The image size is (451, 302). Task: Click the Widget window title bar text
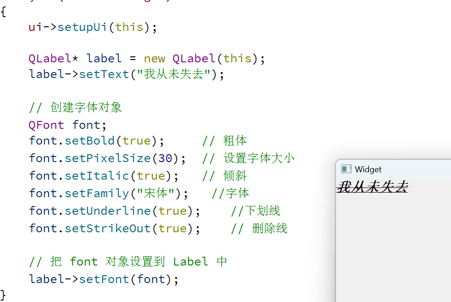(x=368, y=169)
